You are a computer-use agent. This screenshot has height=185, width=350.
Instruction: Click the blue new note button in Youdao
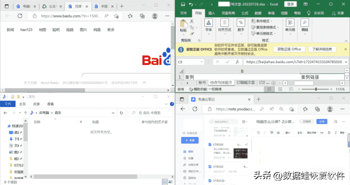189,140
